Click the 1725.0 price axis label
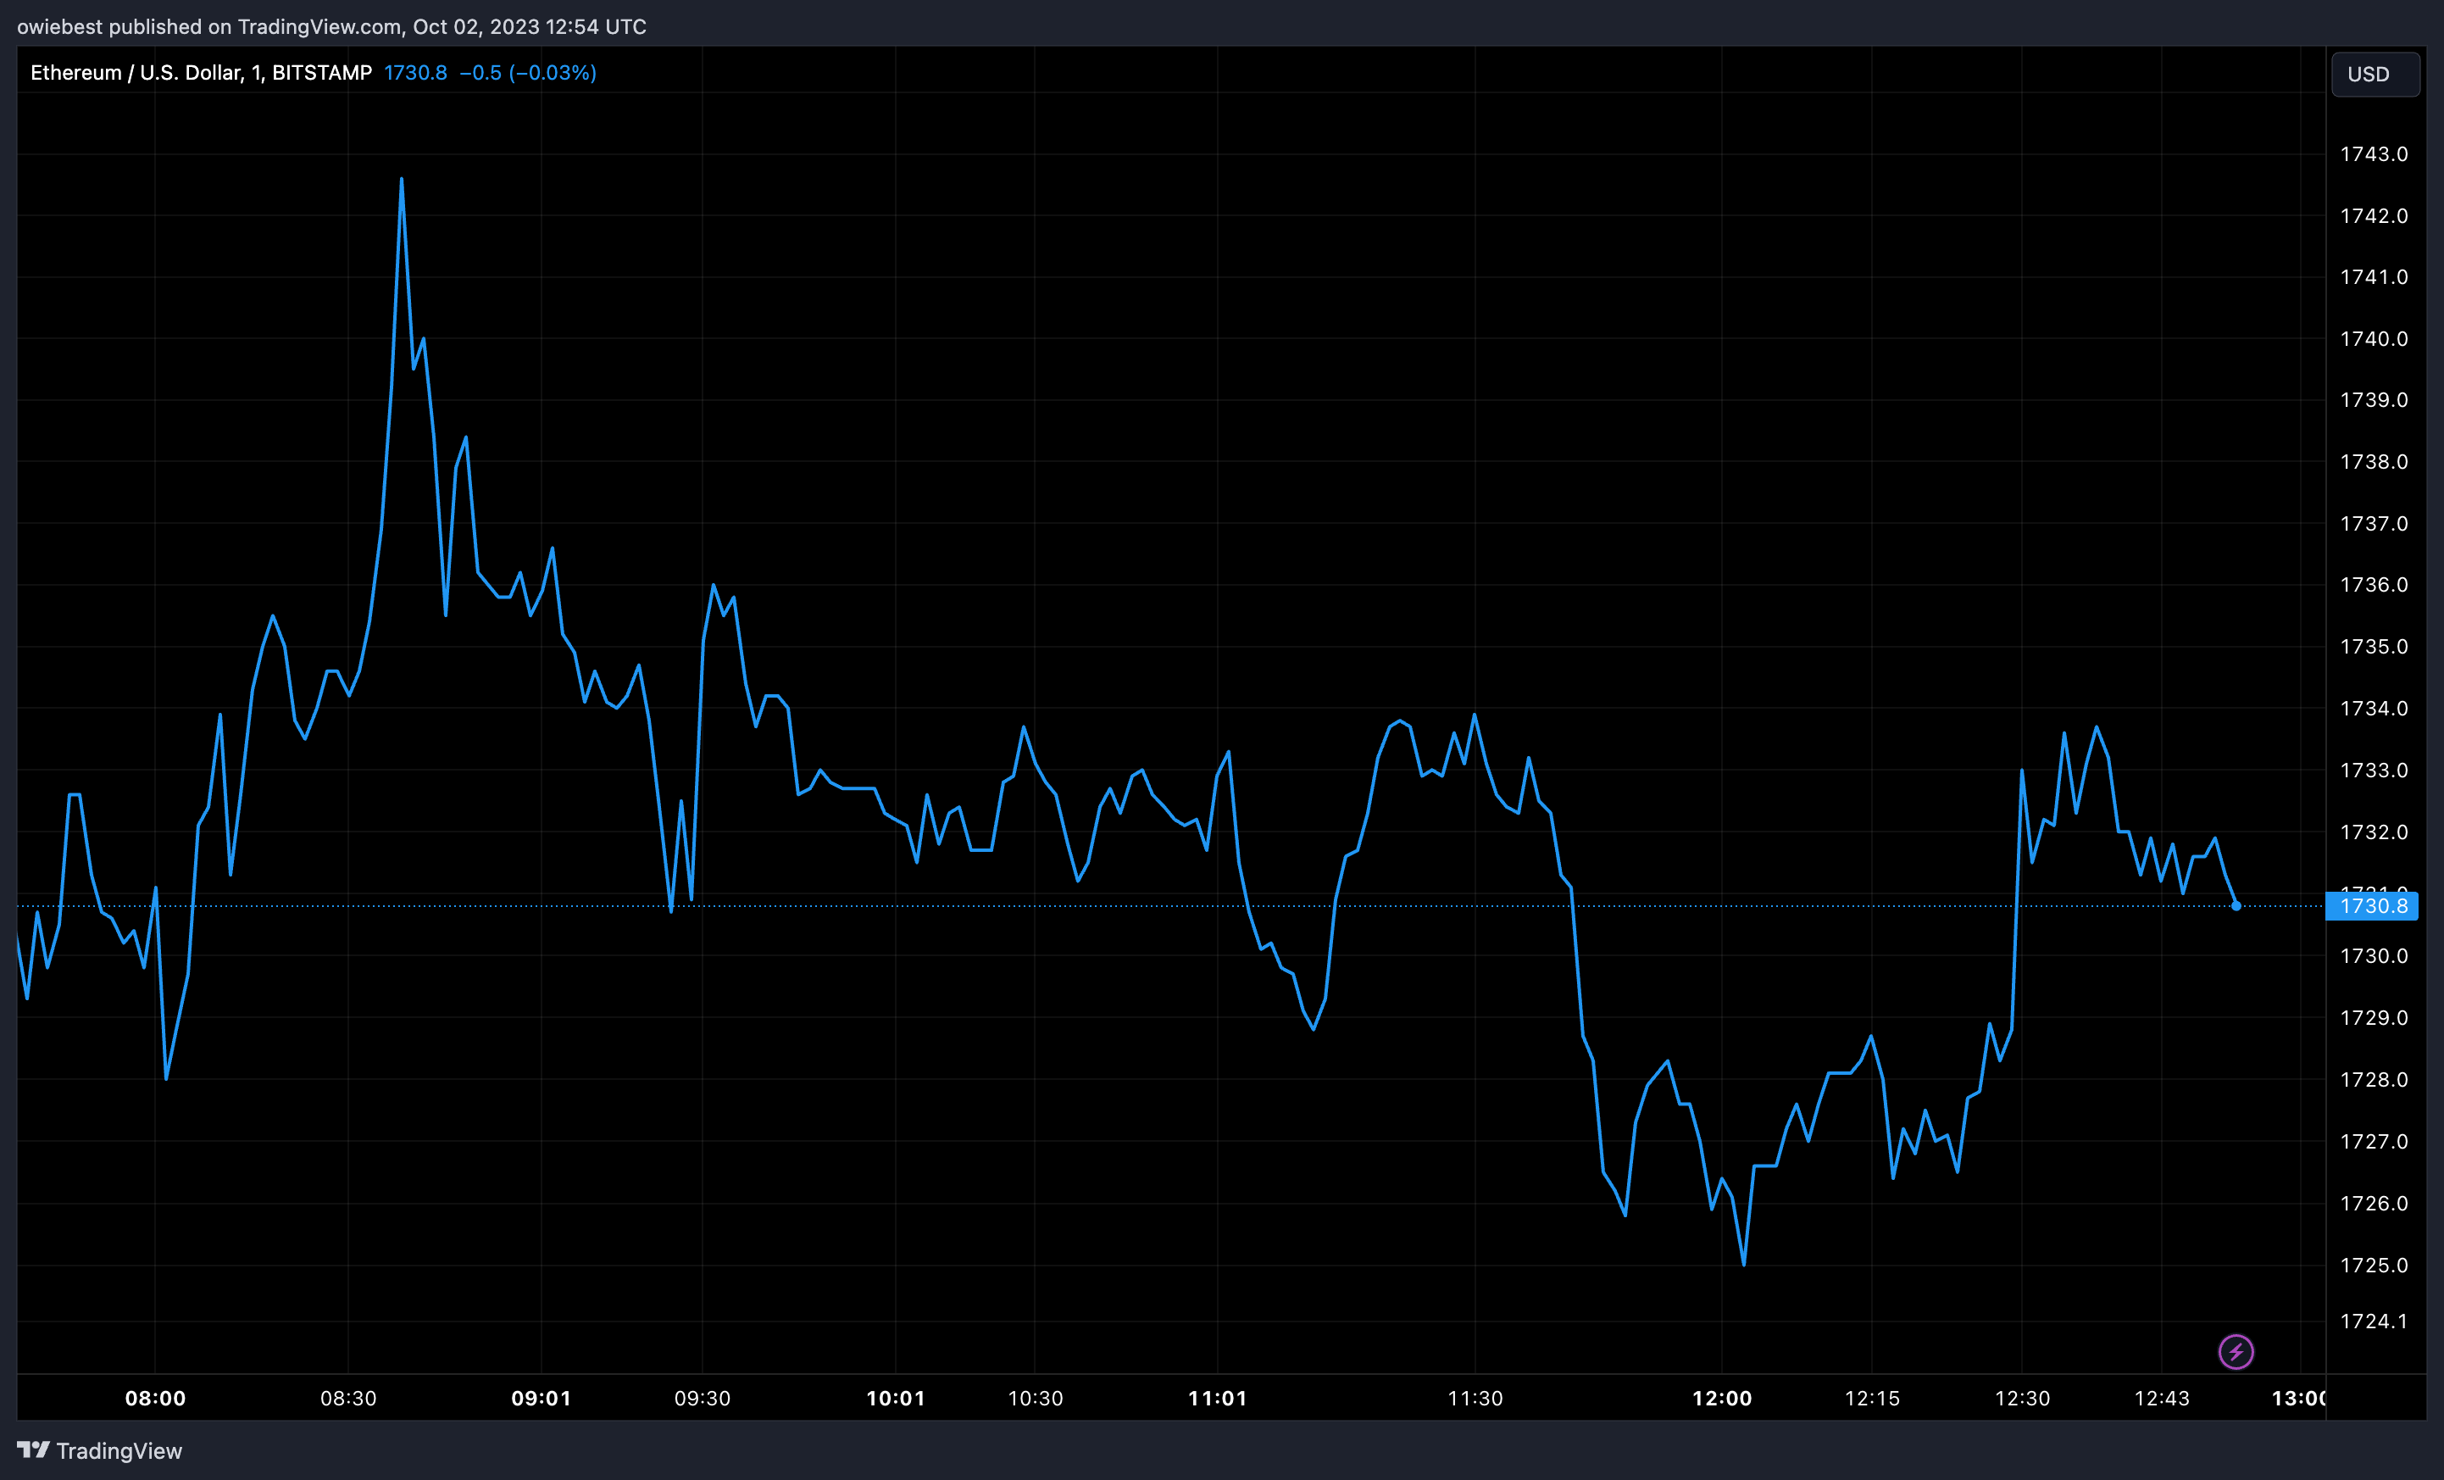 2374,1265
